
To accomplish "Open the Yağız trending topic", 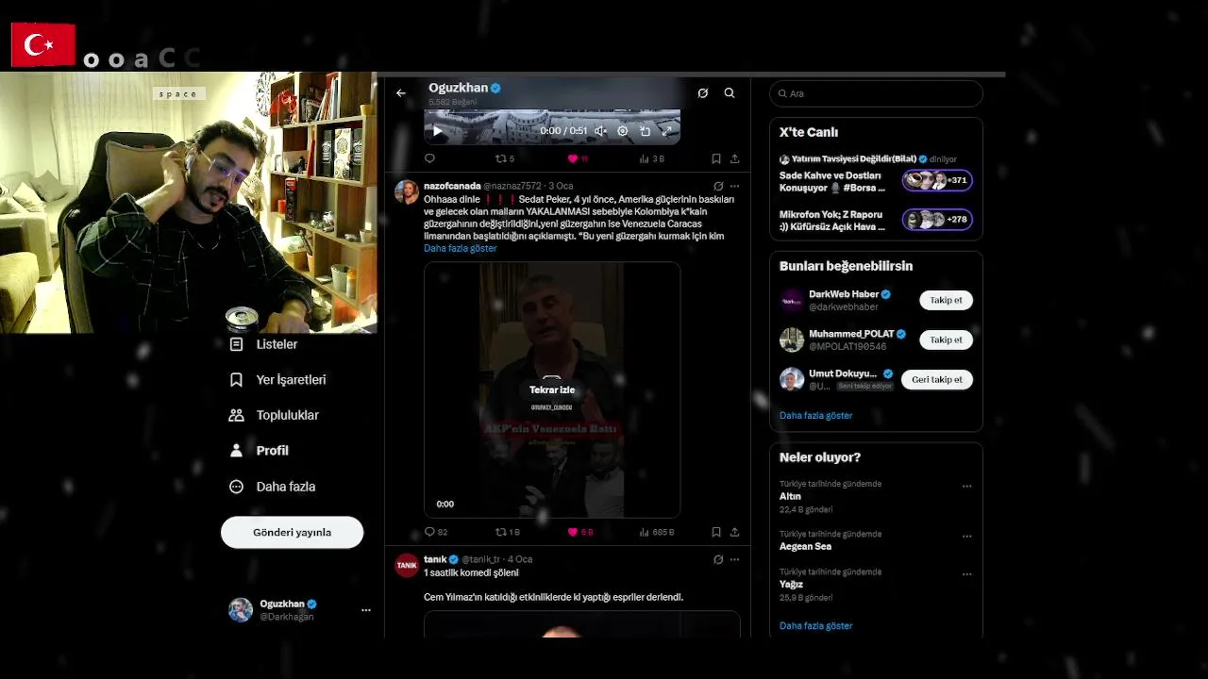I will coord(791,584).
